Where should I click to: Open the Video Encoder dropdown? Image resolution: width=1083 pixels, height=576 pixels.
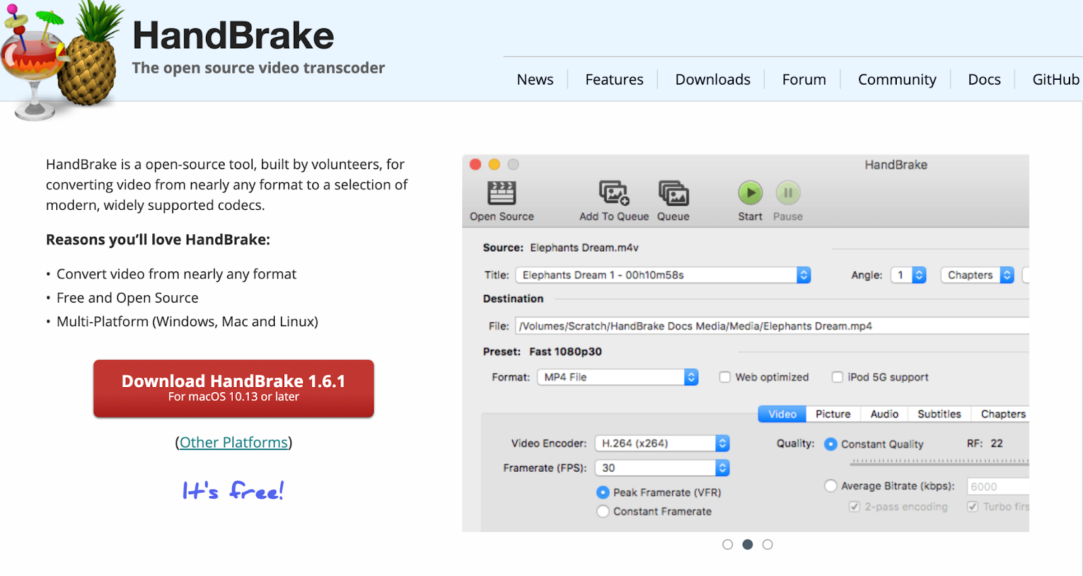662,443
